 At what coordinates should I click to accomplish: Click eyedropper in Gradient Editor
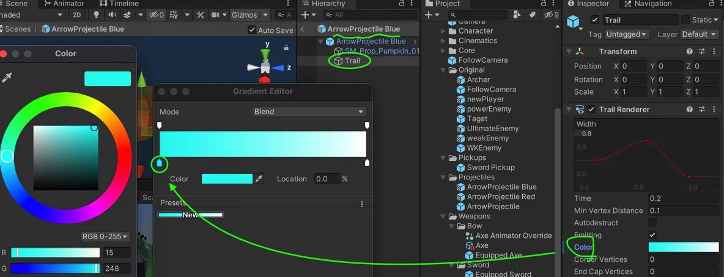point(259,179)
